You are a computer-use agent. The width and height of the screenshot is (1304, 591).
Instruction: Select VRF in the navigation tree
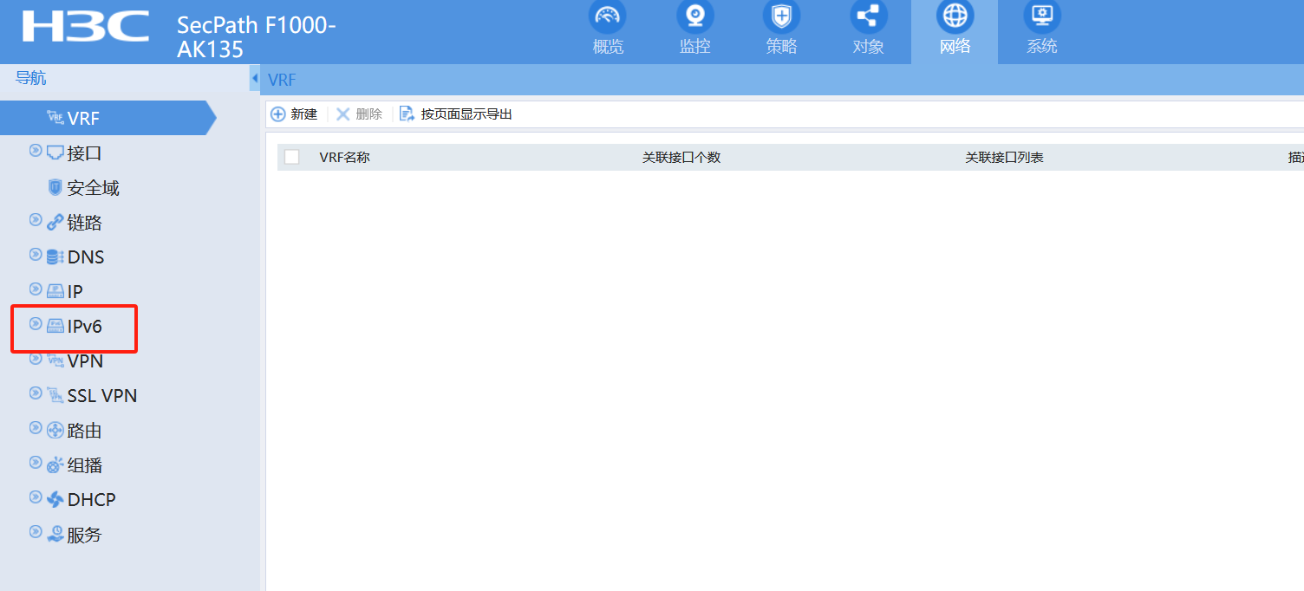pyautogui.click(x=84, y=119)
